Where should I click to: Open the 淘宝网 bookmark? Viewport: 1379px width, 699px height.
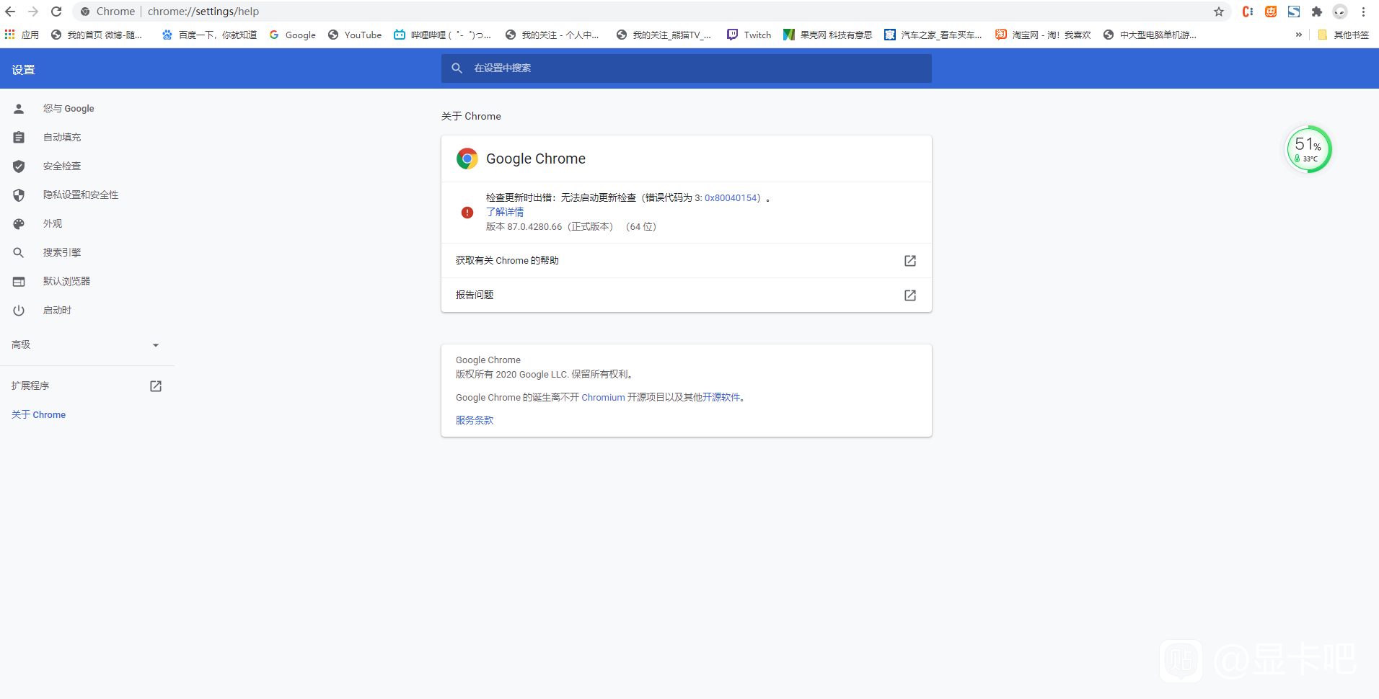pos(1043,35)
